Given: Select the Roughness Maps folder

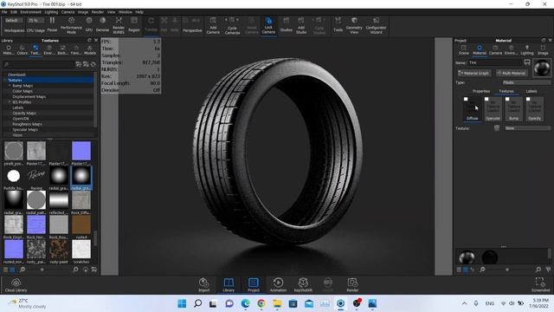Looking at the screenshot, I should [27, 124].
